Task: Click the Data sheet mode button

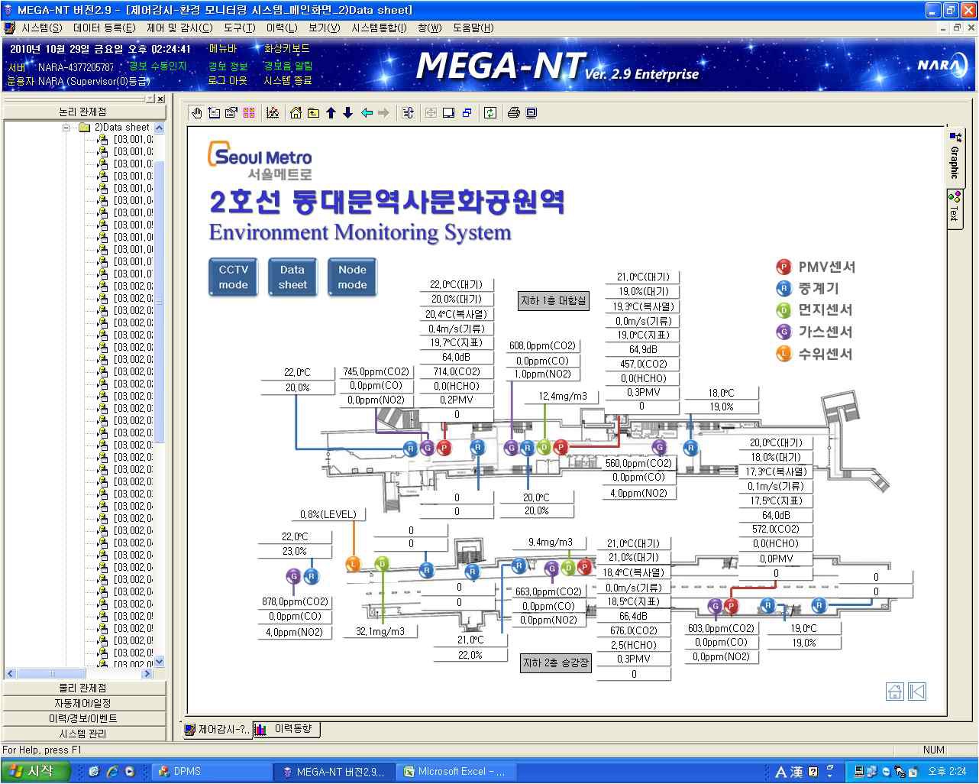Action: click(292, 277)
